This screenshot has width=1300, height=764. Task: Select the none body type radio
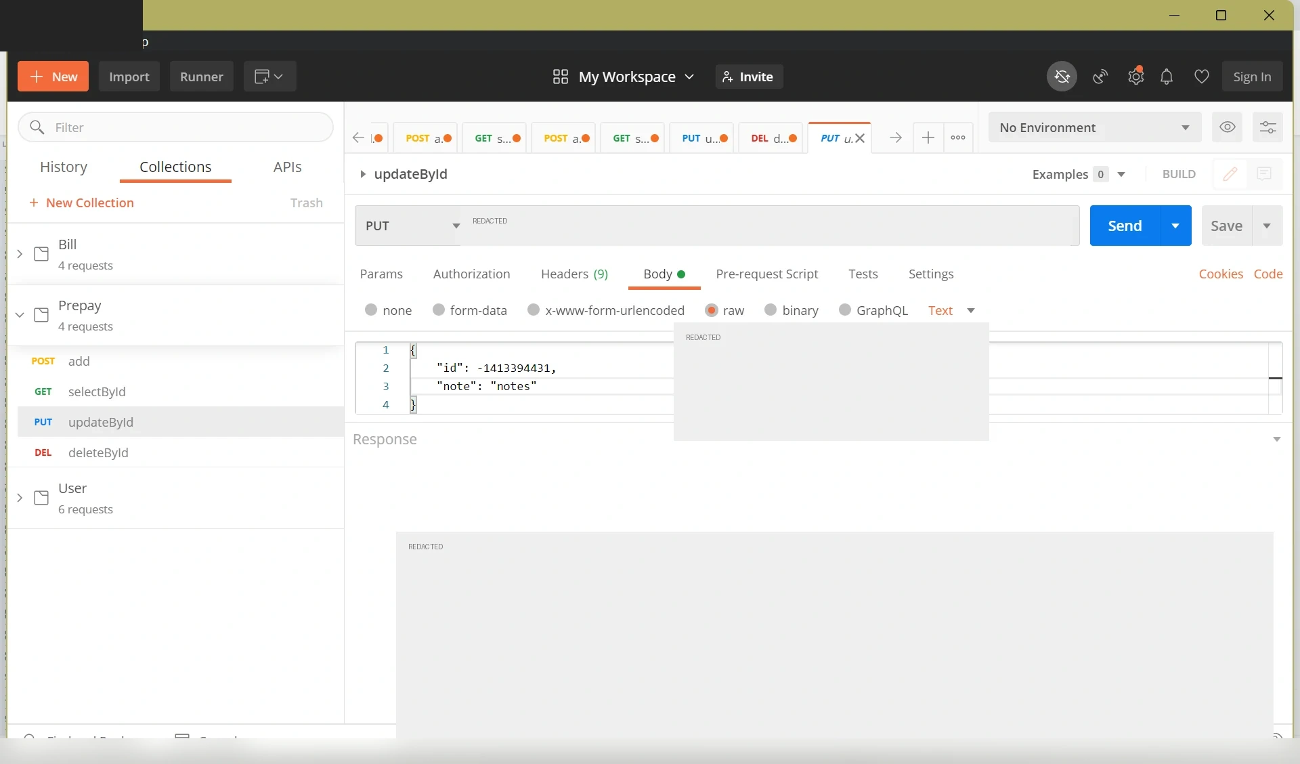[x=370, y=310]
